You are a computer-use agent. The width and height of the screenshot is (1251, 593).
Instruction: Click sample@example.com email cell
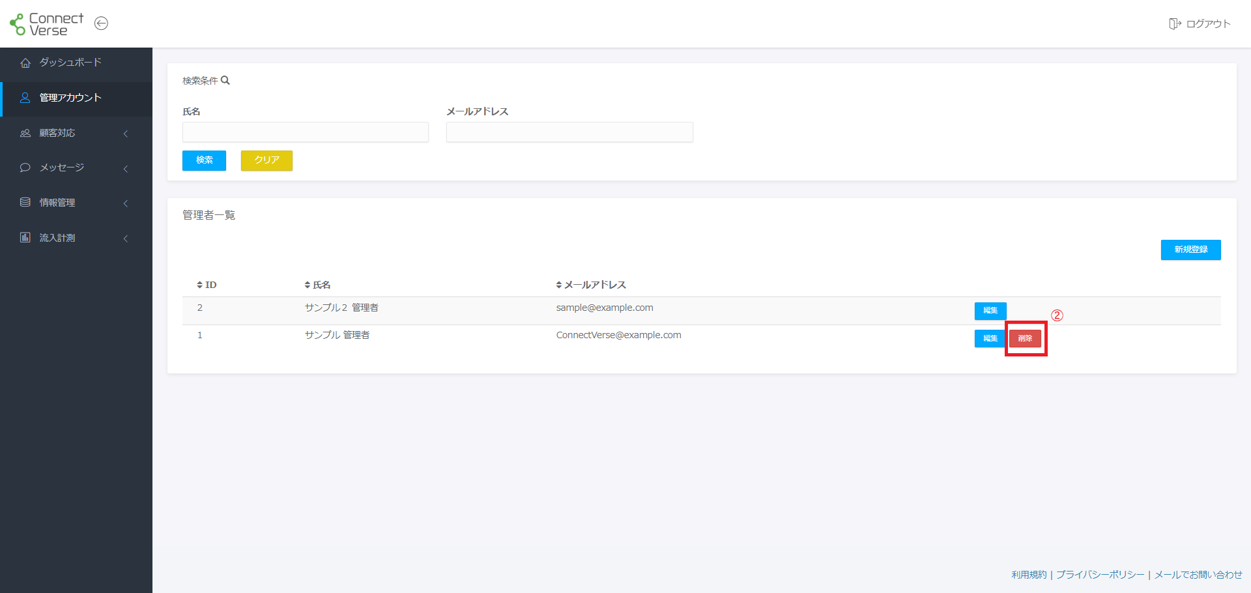pos(605,308)
